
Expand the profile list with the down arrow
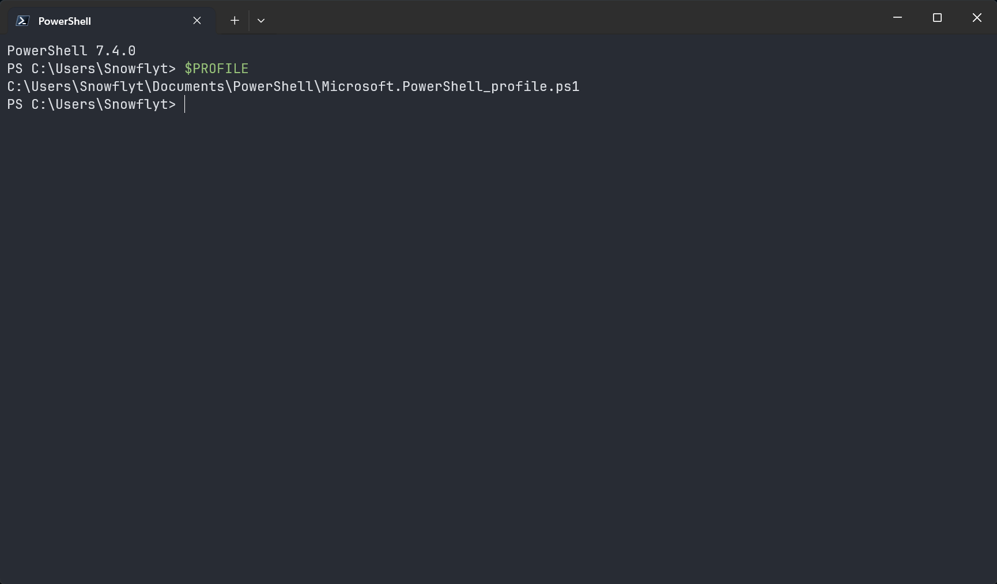[x=261, y=20]
